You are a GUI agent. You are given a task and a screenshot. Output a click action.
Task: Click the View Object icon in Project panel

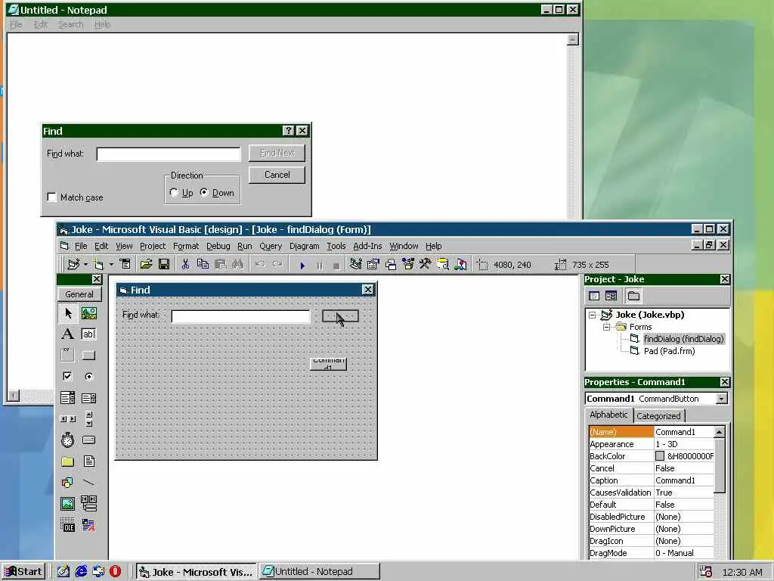pyautogui.click(x=611, y=296)
